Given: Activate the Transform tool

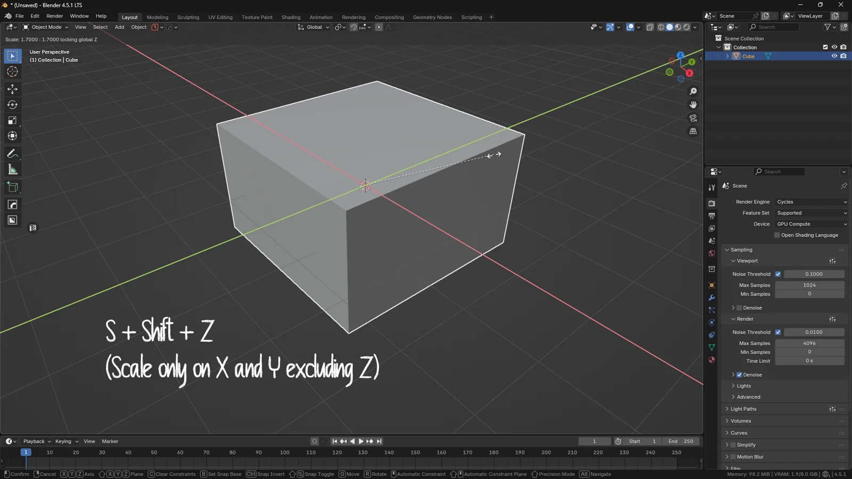Looking at the screenshot, I should coord(12,136).
